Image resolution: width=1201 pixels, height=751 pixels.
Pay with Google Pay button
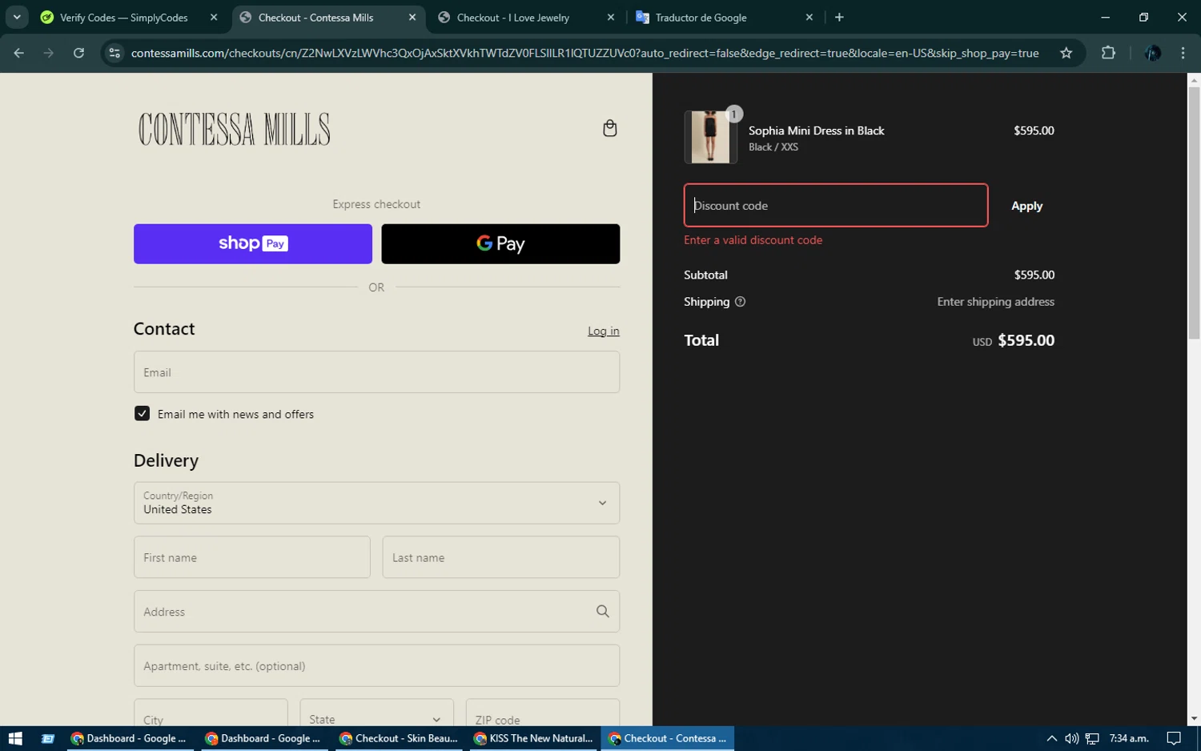coord(500,243)
